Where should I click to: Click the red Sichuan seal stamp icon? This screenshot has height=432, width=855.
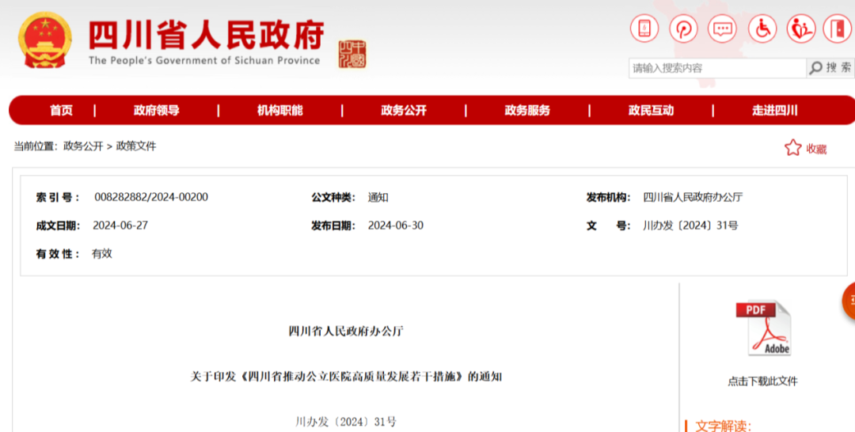(x=352, y=54)
